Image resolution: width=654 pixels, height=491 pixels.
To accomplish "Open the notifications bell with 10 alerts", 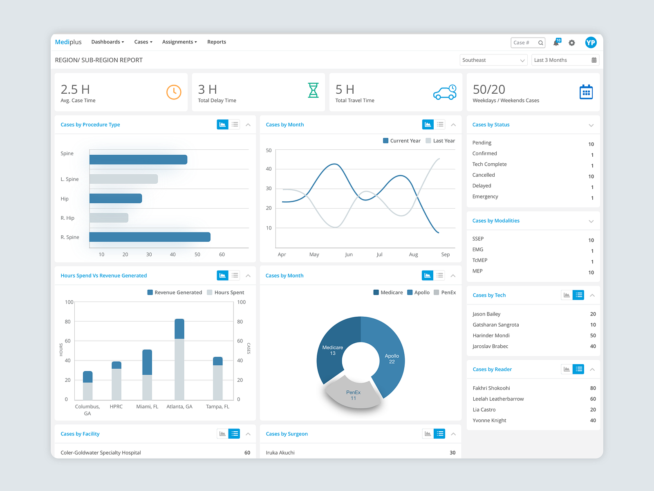I will pyautogui.click(x=556, y=43).
